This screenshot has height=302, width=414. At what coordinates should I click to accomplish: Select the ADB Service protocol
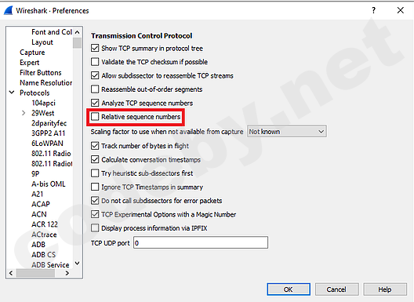[50, 265]
